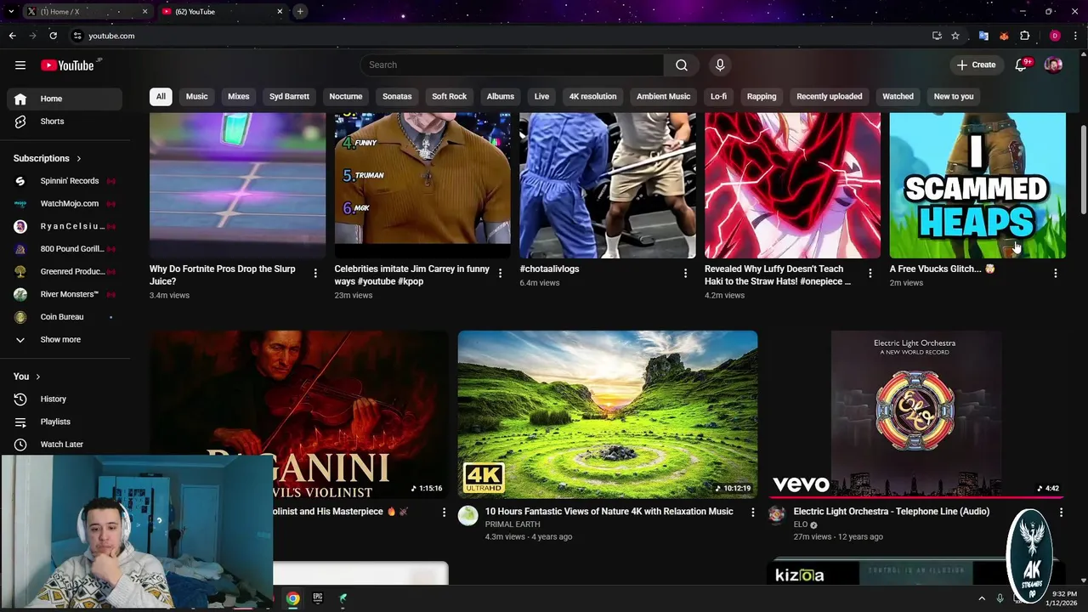Open options for Free Vbucks Glitch video
Viewport: 1088px width, 612px height.
1055,274
